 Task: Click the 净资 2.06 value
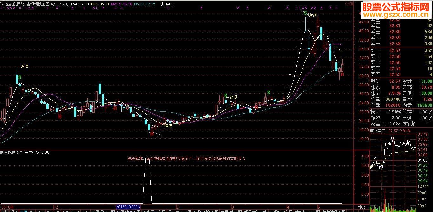396,118
